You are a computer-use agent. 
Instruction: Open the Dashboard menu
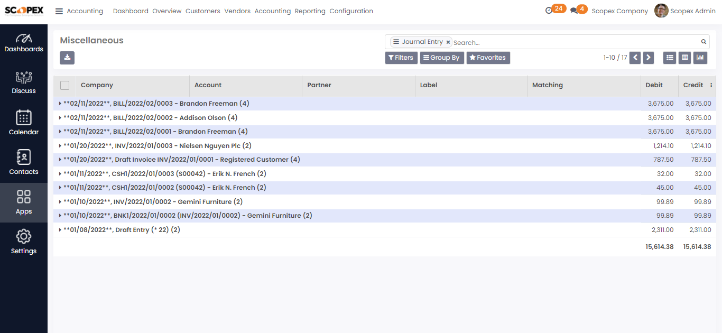pos(131,11)
